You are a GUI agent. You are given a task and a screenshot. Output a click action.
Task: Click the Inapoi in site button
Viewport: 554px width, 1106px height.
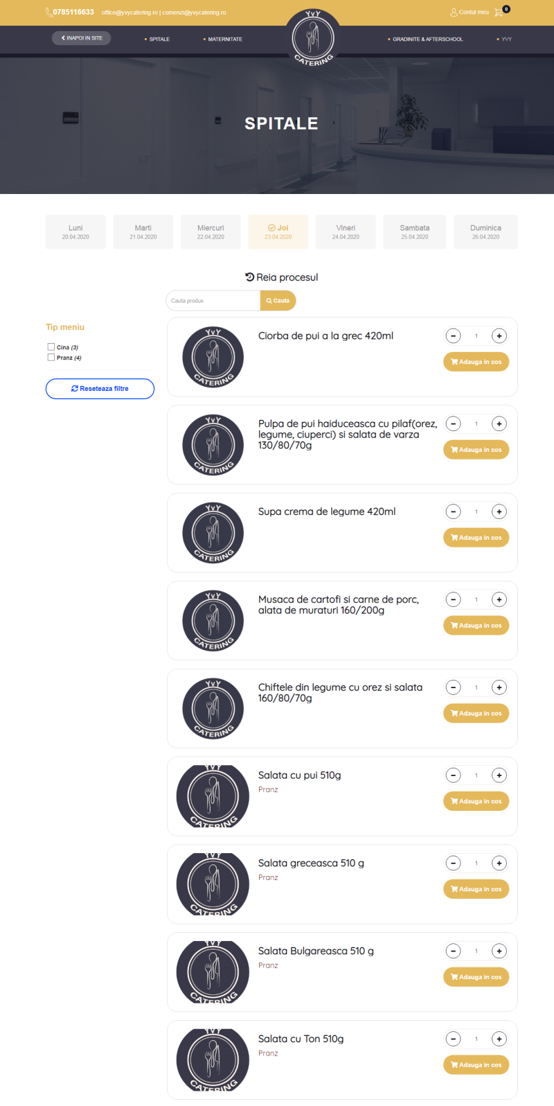coord(82,38)
